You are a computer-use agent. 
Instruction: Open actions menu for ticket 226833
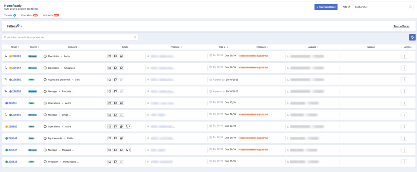(x=404, y=162)
